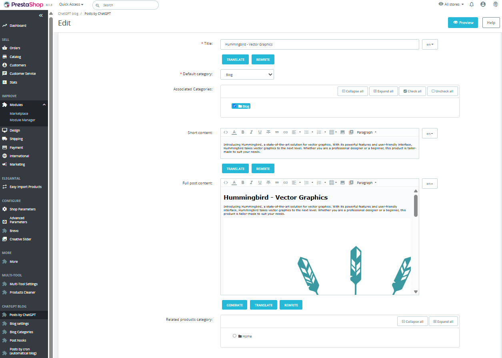Open alignment menu in Full post content toolbar

point(296,183)
